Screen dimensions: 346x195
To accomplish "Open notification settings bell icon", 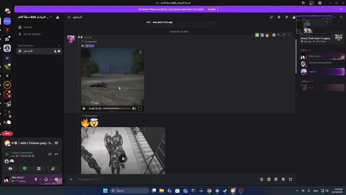I will point(279,17).
